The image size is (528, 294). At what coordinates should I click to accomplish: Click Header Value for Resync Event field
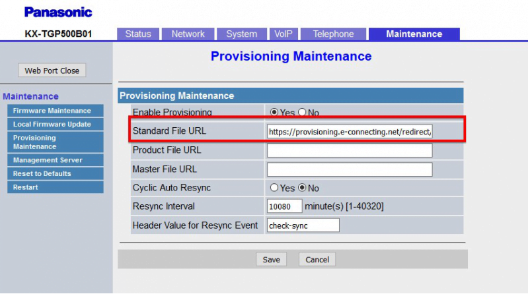(x=303, y=225)
